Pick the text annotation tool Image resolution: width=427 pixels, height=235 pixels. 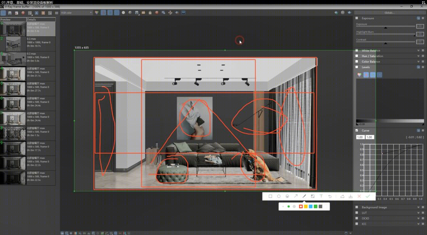(x=321, y=196)
